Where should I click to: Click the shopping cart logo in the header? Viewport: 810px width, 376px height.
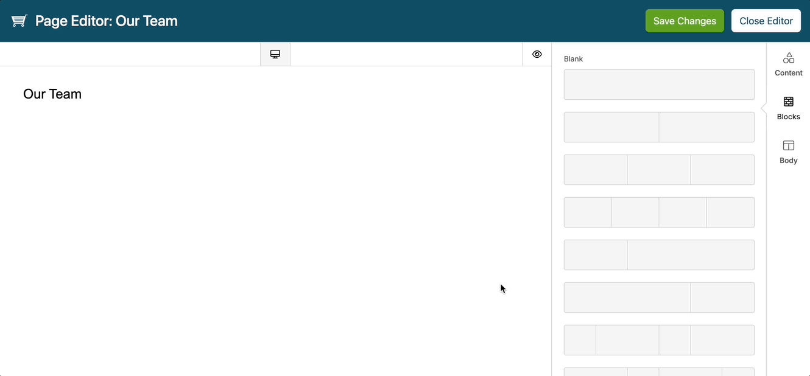tap(19, 20)
